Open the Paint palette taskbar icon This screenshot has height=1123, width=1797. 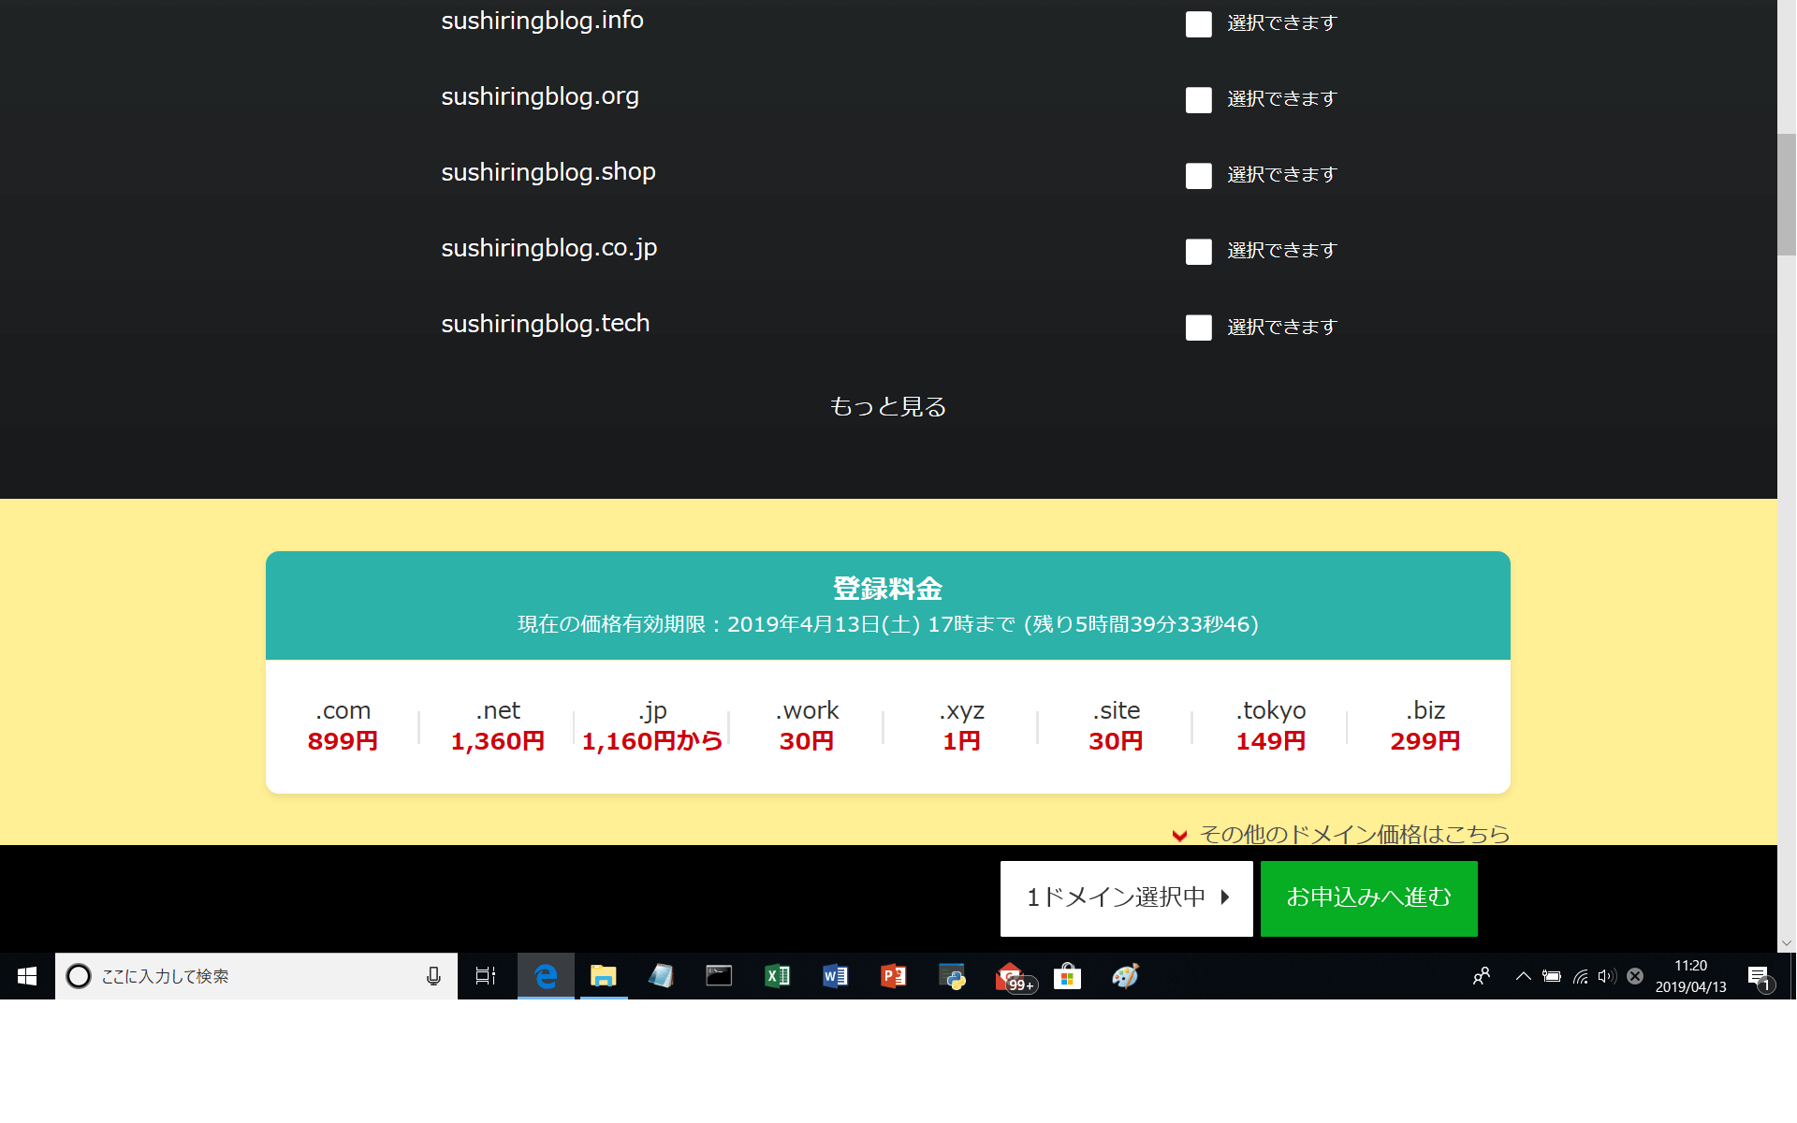point(1125,976)
